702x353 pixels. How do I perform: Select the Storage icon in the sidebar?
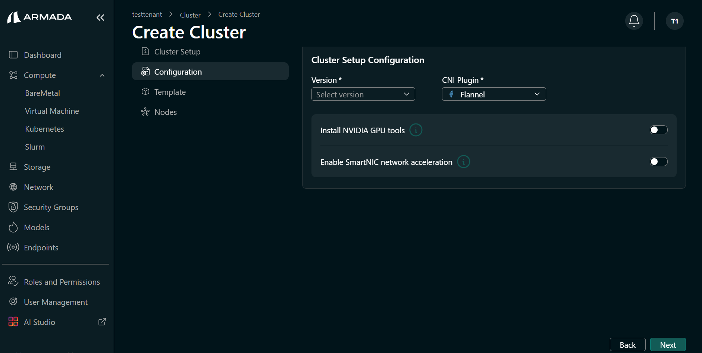(13, 167)
